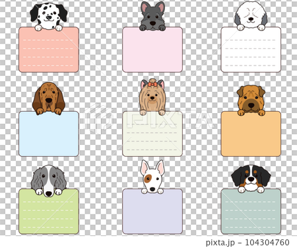This screenshot has height=248, width=297.
Task: Select the salmon pink lined note card
Action: (x=49, y=50)
